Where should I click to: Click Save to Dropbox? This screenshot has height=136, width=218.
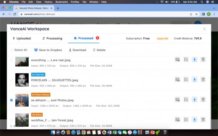point(48,50)
